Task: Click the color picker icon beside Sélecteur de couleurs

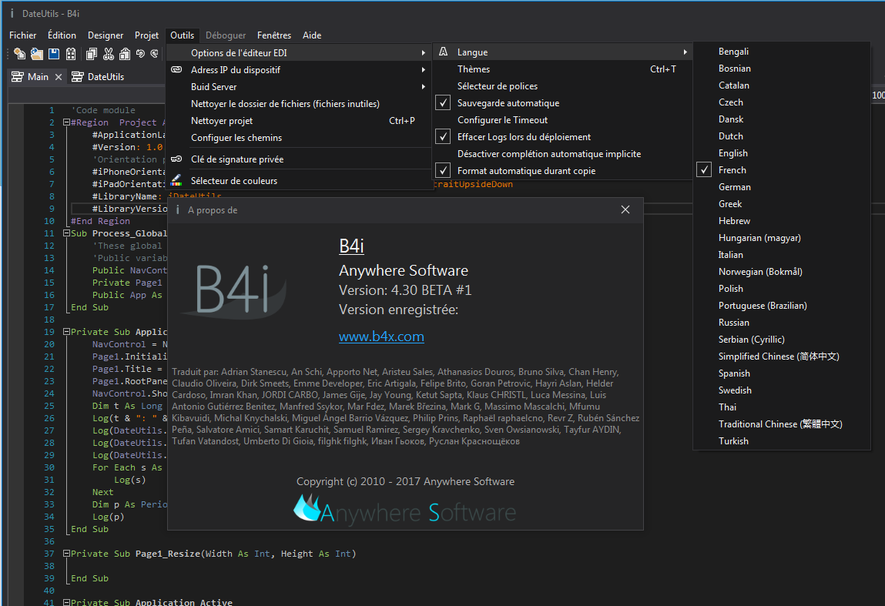Action: 176,180
